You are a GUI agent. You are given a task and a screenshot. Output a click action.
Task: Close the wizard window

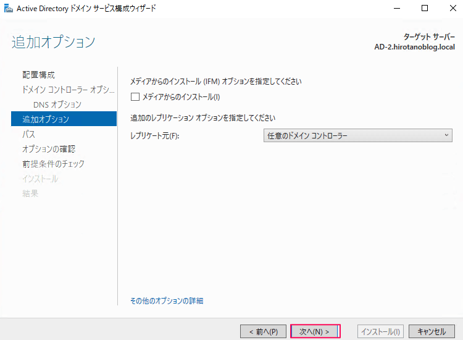click(453, 8)
